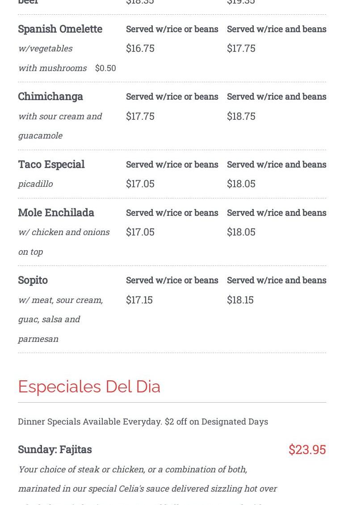
Task: Select the picadillo description text
Action: pyautogui.click(x=35, y=184)
